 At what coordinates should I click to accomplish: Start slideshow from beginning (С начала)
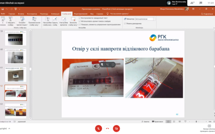pyautogui.click(x=3, y=21)
